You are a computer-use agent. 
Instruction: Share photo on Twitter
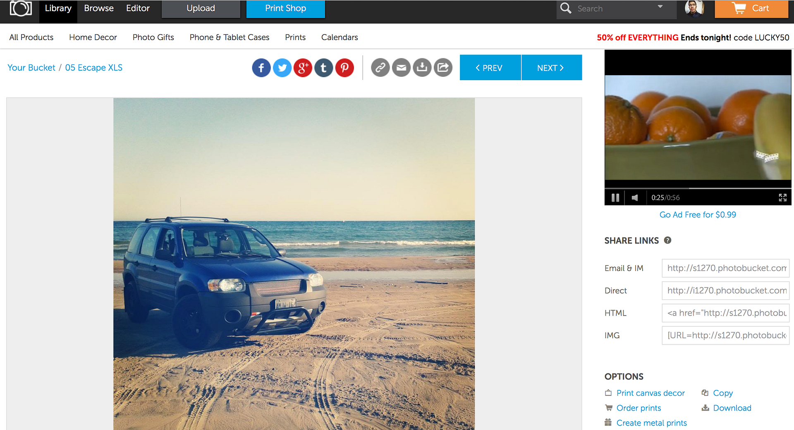(x=282, y=68)
